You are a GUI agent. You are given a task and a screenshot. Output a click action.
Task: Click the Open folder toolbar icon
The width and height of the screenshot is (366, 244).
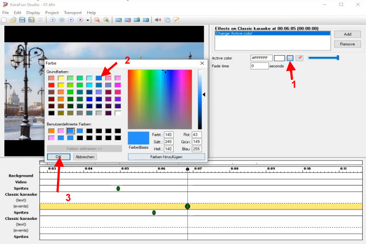tap(13, 20)
